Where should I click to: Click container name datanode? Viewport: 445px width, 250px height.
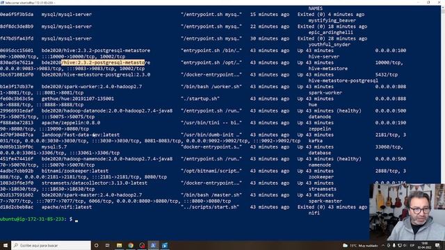point(320,117)
